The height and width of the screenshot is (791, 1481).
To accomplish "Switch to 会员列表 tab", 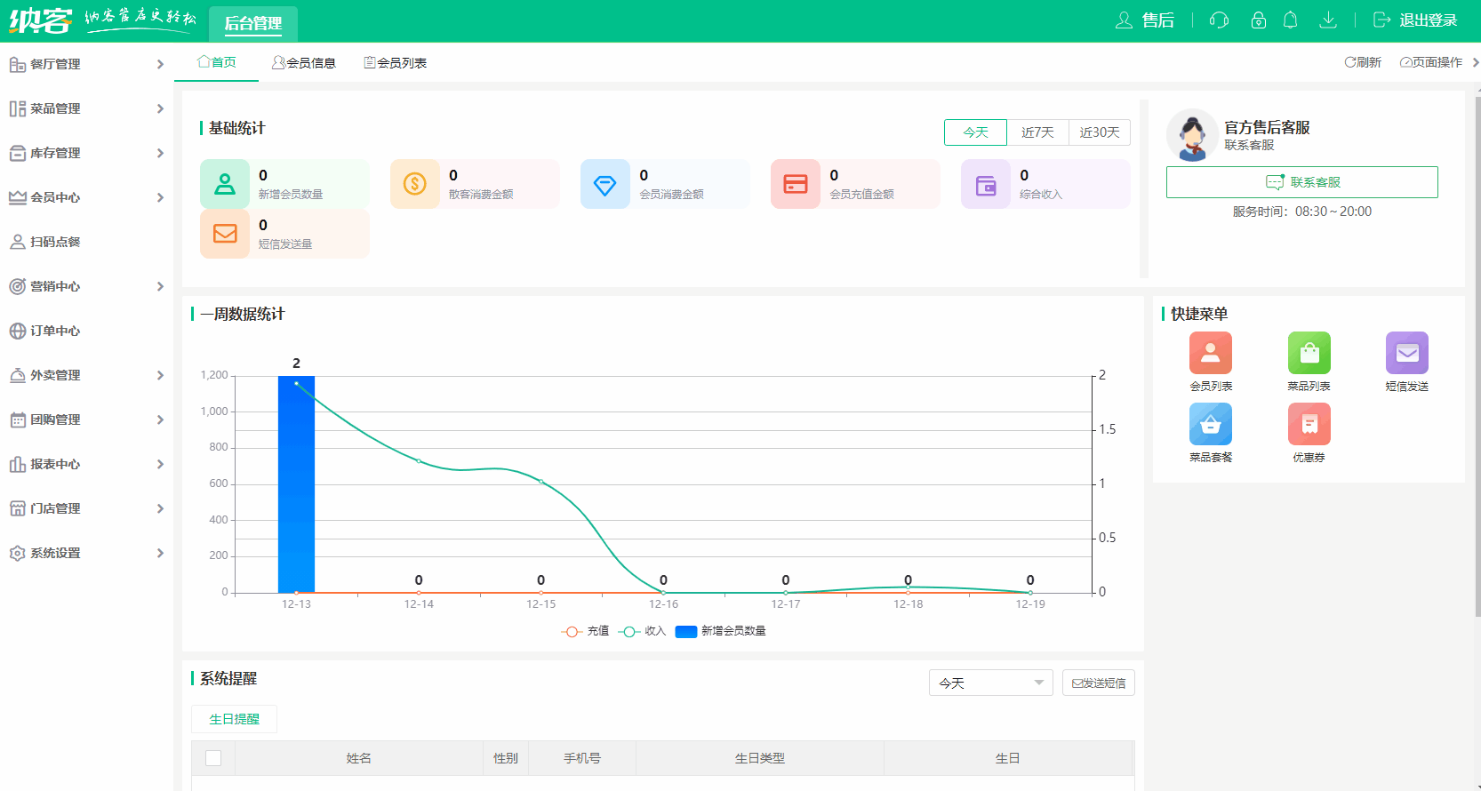I will tap(396, 63).
